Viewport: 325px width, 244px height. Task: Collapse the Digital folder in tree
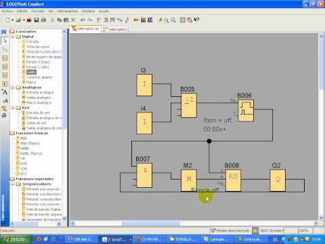13,37
